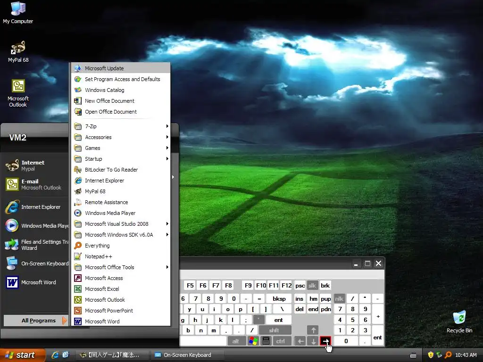Screen dimensions: 483x362
Task: Click the space bar on keyboard
Action: coord(203,341)
